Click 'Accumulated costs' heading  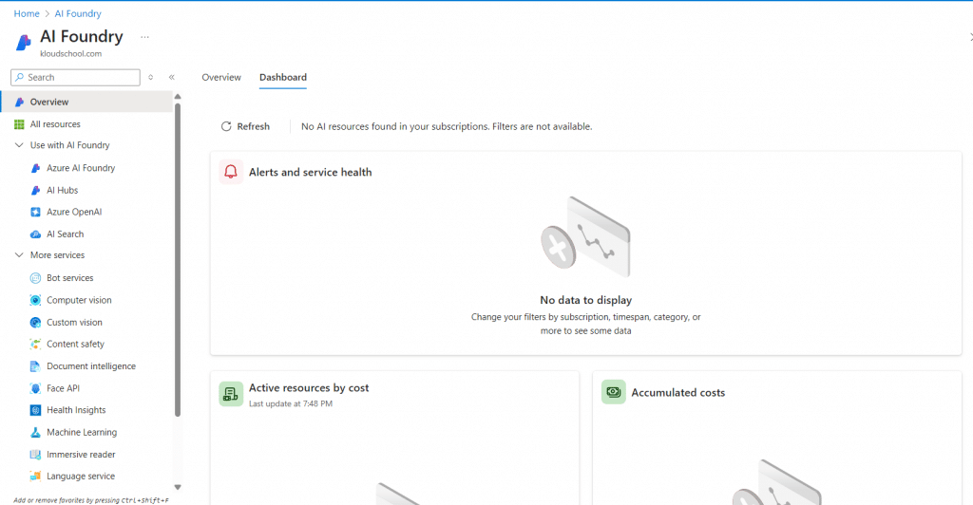pyautogui.click(x=677, y=393)
